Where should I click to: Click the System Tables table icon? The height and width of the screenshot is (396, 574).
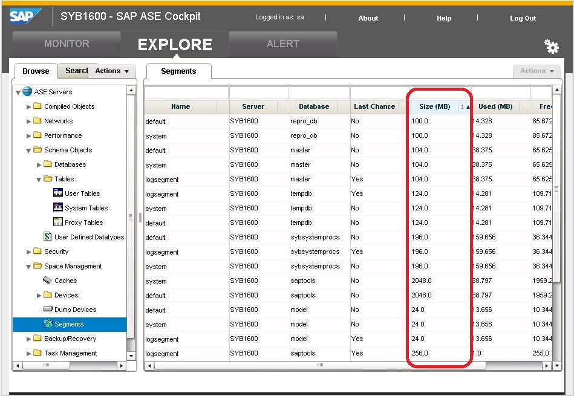tap(58, 207)
